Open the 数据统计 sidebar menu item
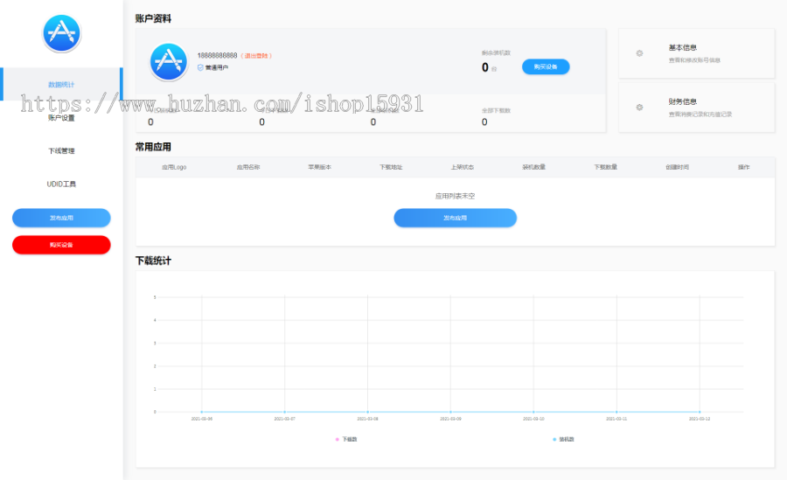 coord(61,84)
